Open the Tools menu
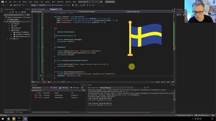 53,2
